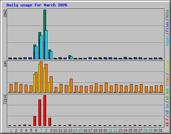
Task: Select the cyan pages bar for day 7
Action: (41, 47)
